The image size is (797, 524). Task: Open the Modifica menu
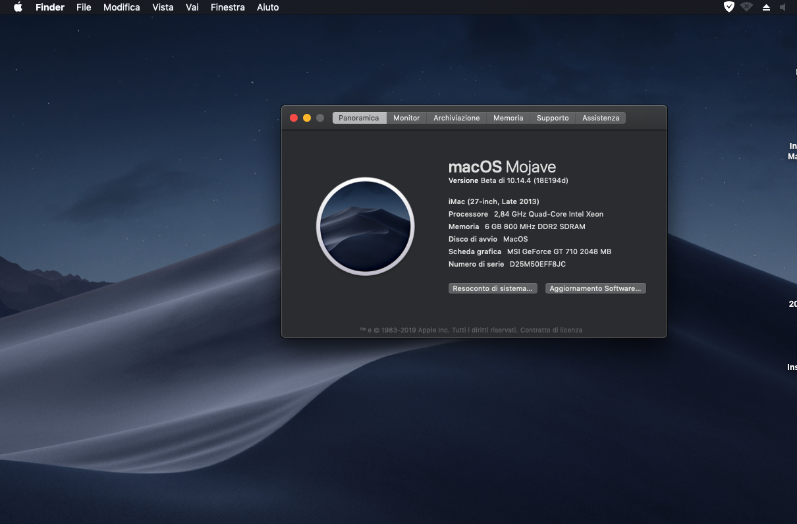tap(122, 7)
